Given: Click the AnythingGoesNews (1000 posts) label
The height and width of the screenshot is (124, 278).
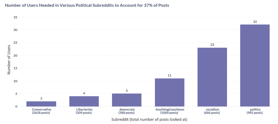Looking at the screenshot, I should point(169,111).
